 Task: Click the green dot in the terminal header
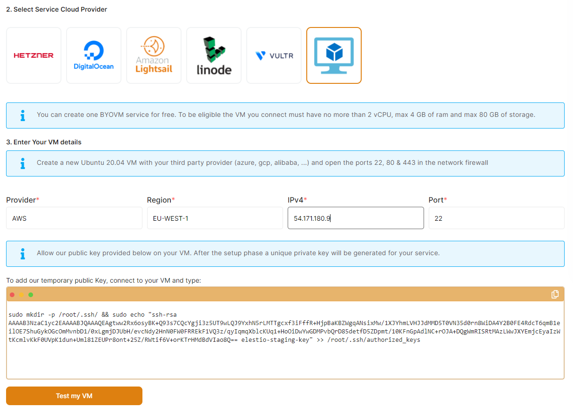click(31, 295)
